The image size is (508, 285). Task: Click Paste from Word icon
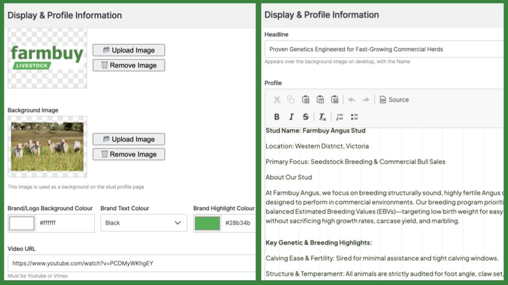click(334, 100)
